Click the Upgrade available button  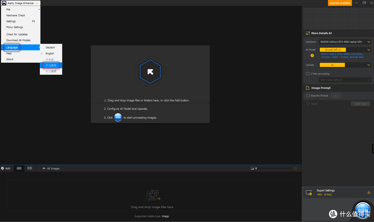coord(340,3)
